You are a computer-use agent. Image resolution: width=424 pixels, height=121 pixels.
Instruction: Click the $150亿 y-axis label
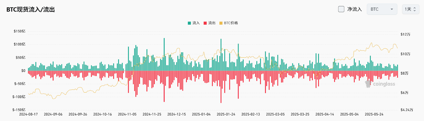pos(20,31)
